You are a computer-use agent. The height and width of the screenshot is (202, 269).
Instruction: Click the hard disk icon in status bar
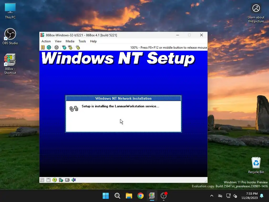tap(67, 180)
